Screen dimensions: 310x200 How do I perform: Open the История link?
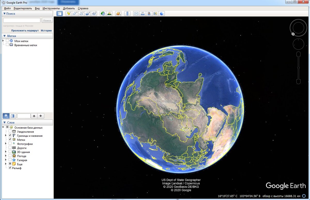46,30
